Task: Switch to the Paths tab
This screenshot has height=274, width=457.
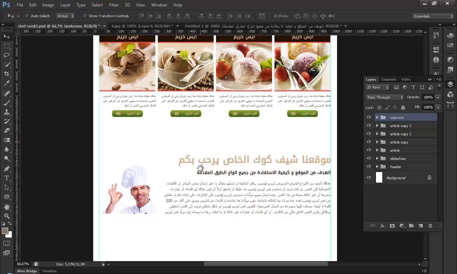Action: coord(406,80)
